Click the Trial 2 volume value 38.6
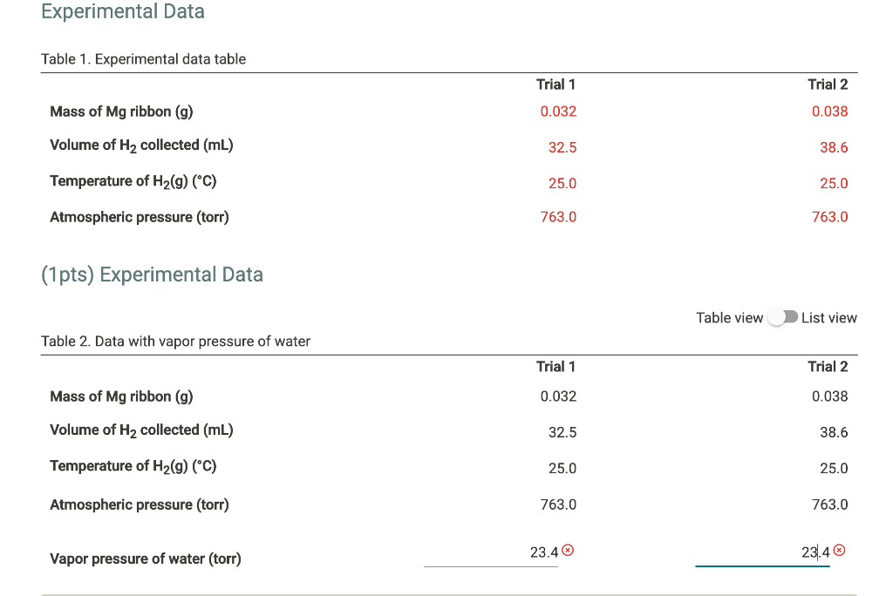 (835, 147)
